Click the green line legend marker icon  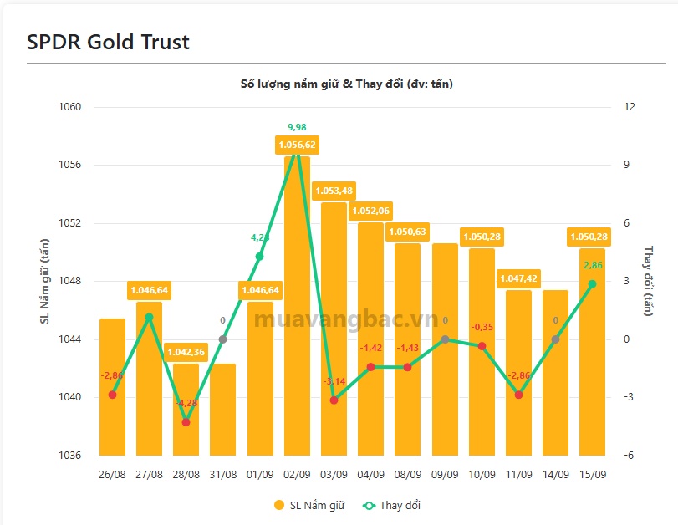[x=369, y=506]
